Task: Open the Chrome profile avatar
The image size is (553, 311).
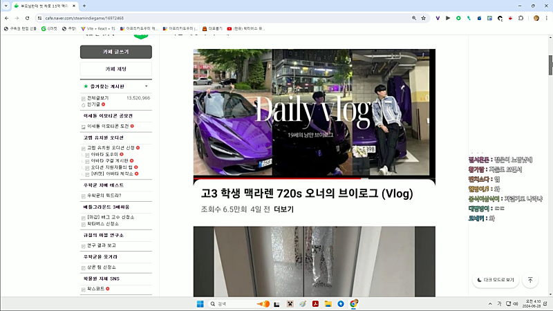Action: pos(536,18)
